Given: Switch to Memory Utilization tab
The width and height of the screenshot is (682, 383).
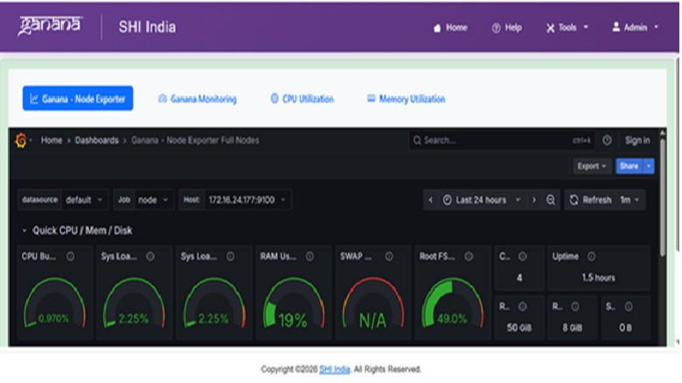Looking at the screenshot, I should 407,99.
